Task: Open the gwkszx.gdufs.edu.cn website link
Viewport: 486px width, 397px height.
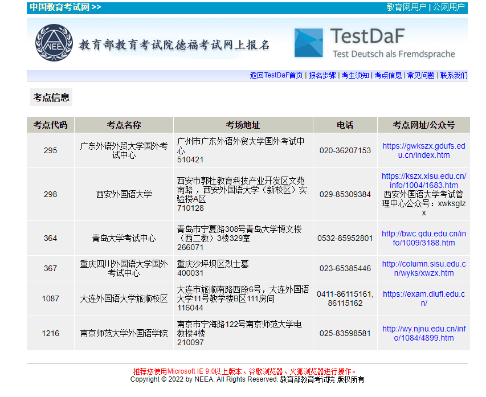Action: 424,150
